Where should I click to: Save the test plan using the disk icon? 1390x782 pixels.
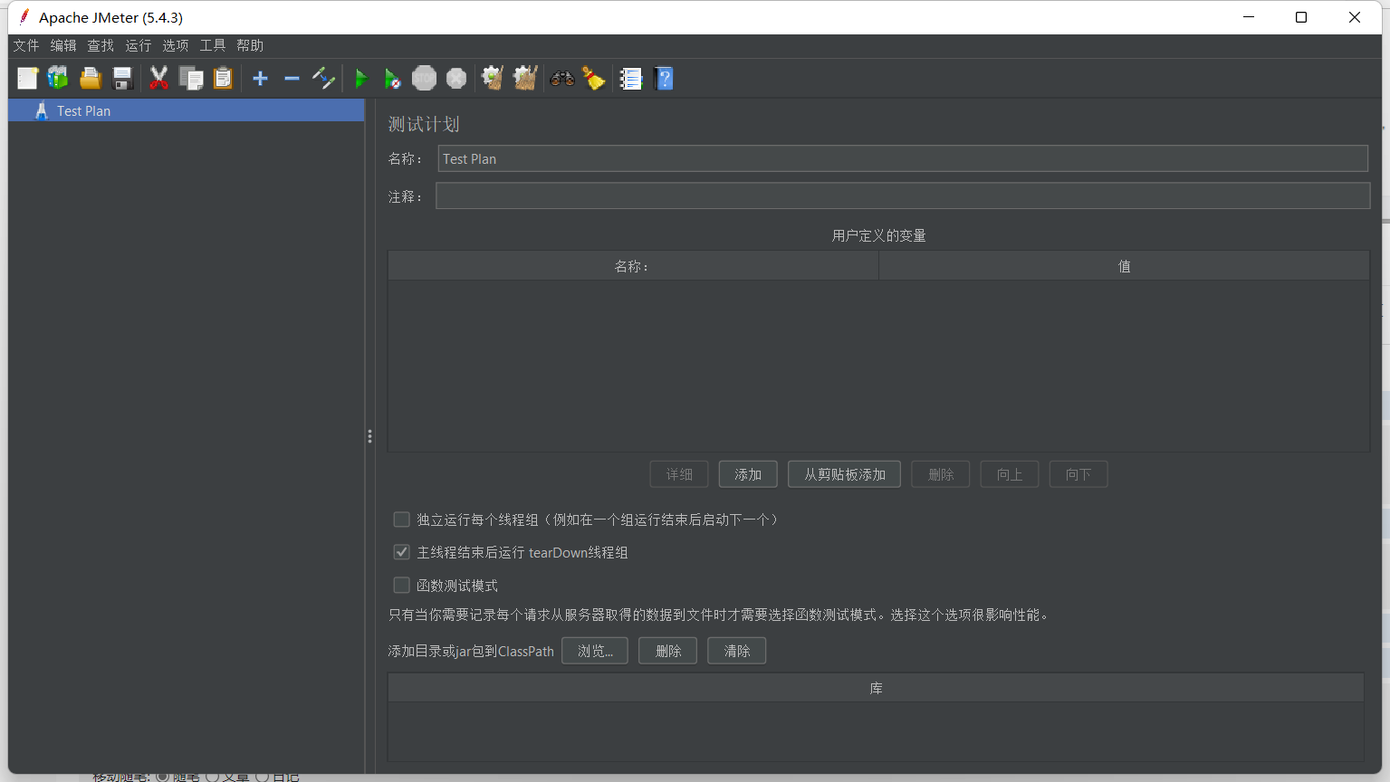[x=122, y=79]
